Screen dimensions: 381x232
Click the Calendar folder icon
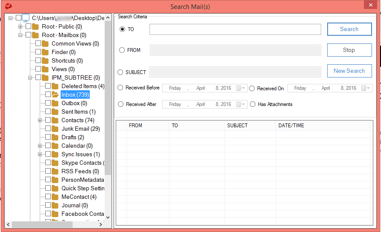[x=55, y=146]
